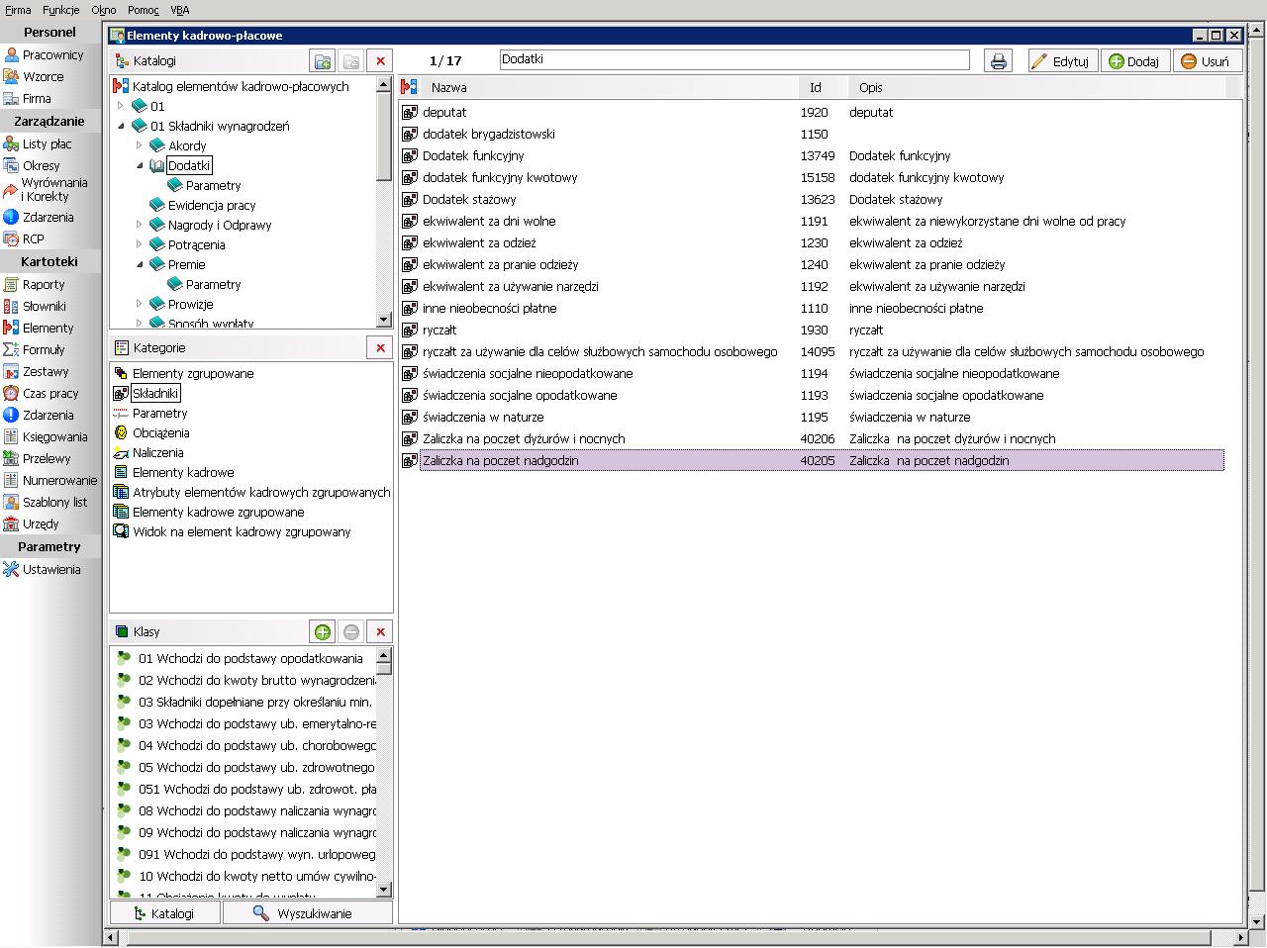1267x948 pixels.
Task: Expand the Prowizje tree node
Action: pyautogui.click(x=140, y=304)
